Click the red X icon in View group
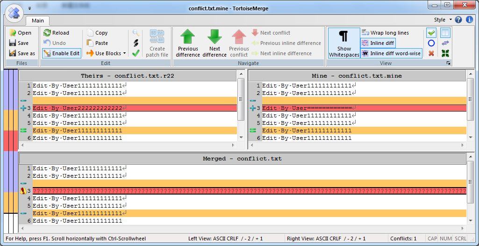The image size is (479, 246). pyautogui.click(x=431, y=53)
